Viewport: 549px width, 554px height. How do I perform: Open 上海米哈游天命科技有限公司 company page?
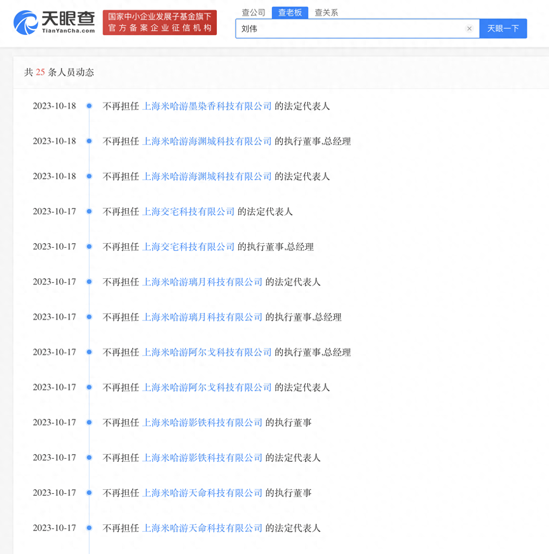pos(203,493)
